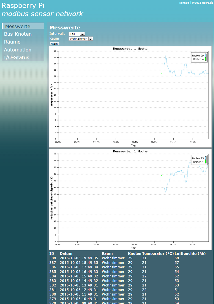Click temperature value 22 in row 384
The height and width of the screenshot is (304, 214).
(144, 276)
